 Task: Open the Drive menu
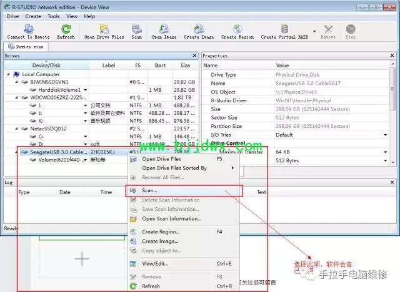tap(12, 16)
